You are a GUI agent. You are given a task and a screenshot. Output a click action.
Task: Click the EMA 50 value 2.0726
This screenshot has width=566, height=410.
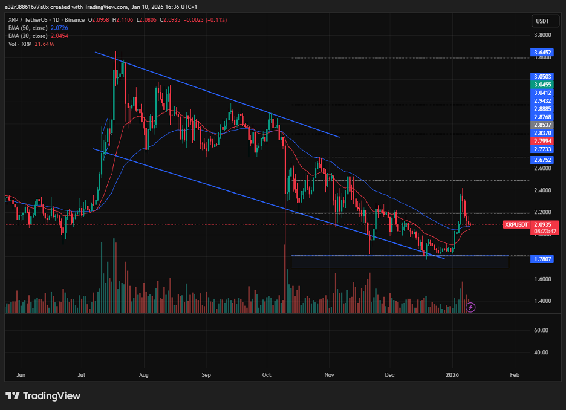pyautogui.click(x=59, y=28)
